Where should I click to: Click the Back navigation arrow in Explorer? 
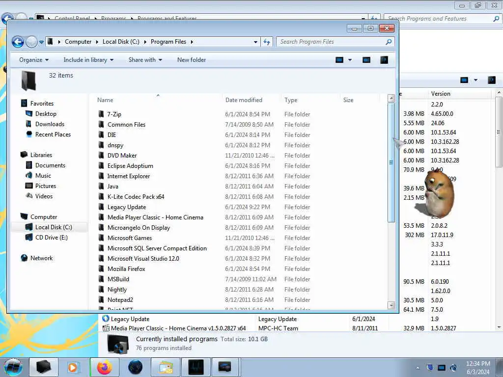[18, 42]
